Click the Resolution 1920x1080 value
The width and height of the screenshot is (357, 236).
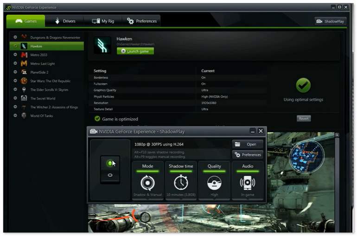click(x=209, y=103)
